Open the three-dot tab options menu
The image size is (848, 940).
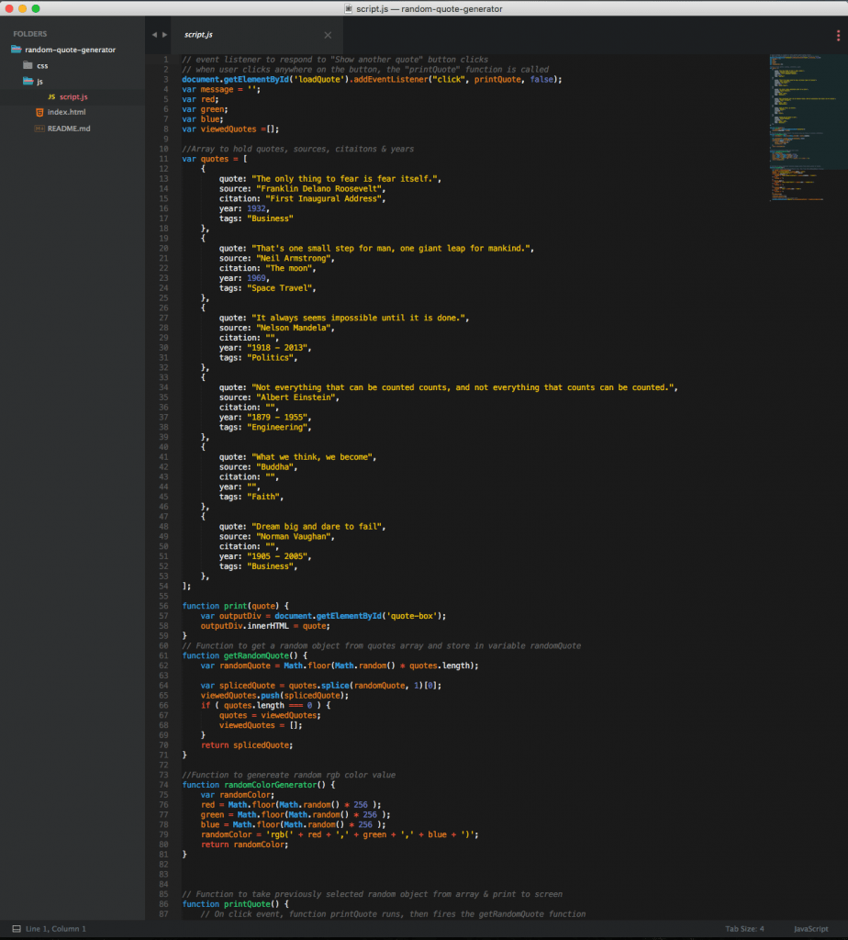(838, 35)
